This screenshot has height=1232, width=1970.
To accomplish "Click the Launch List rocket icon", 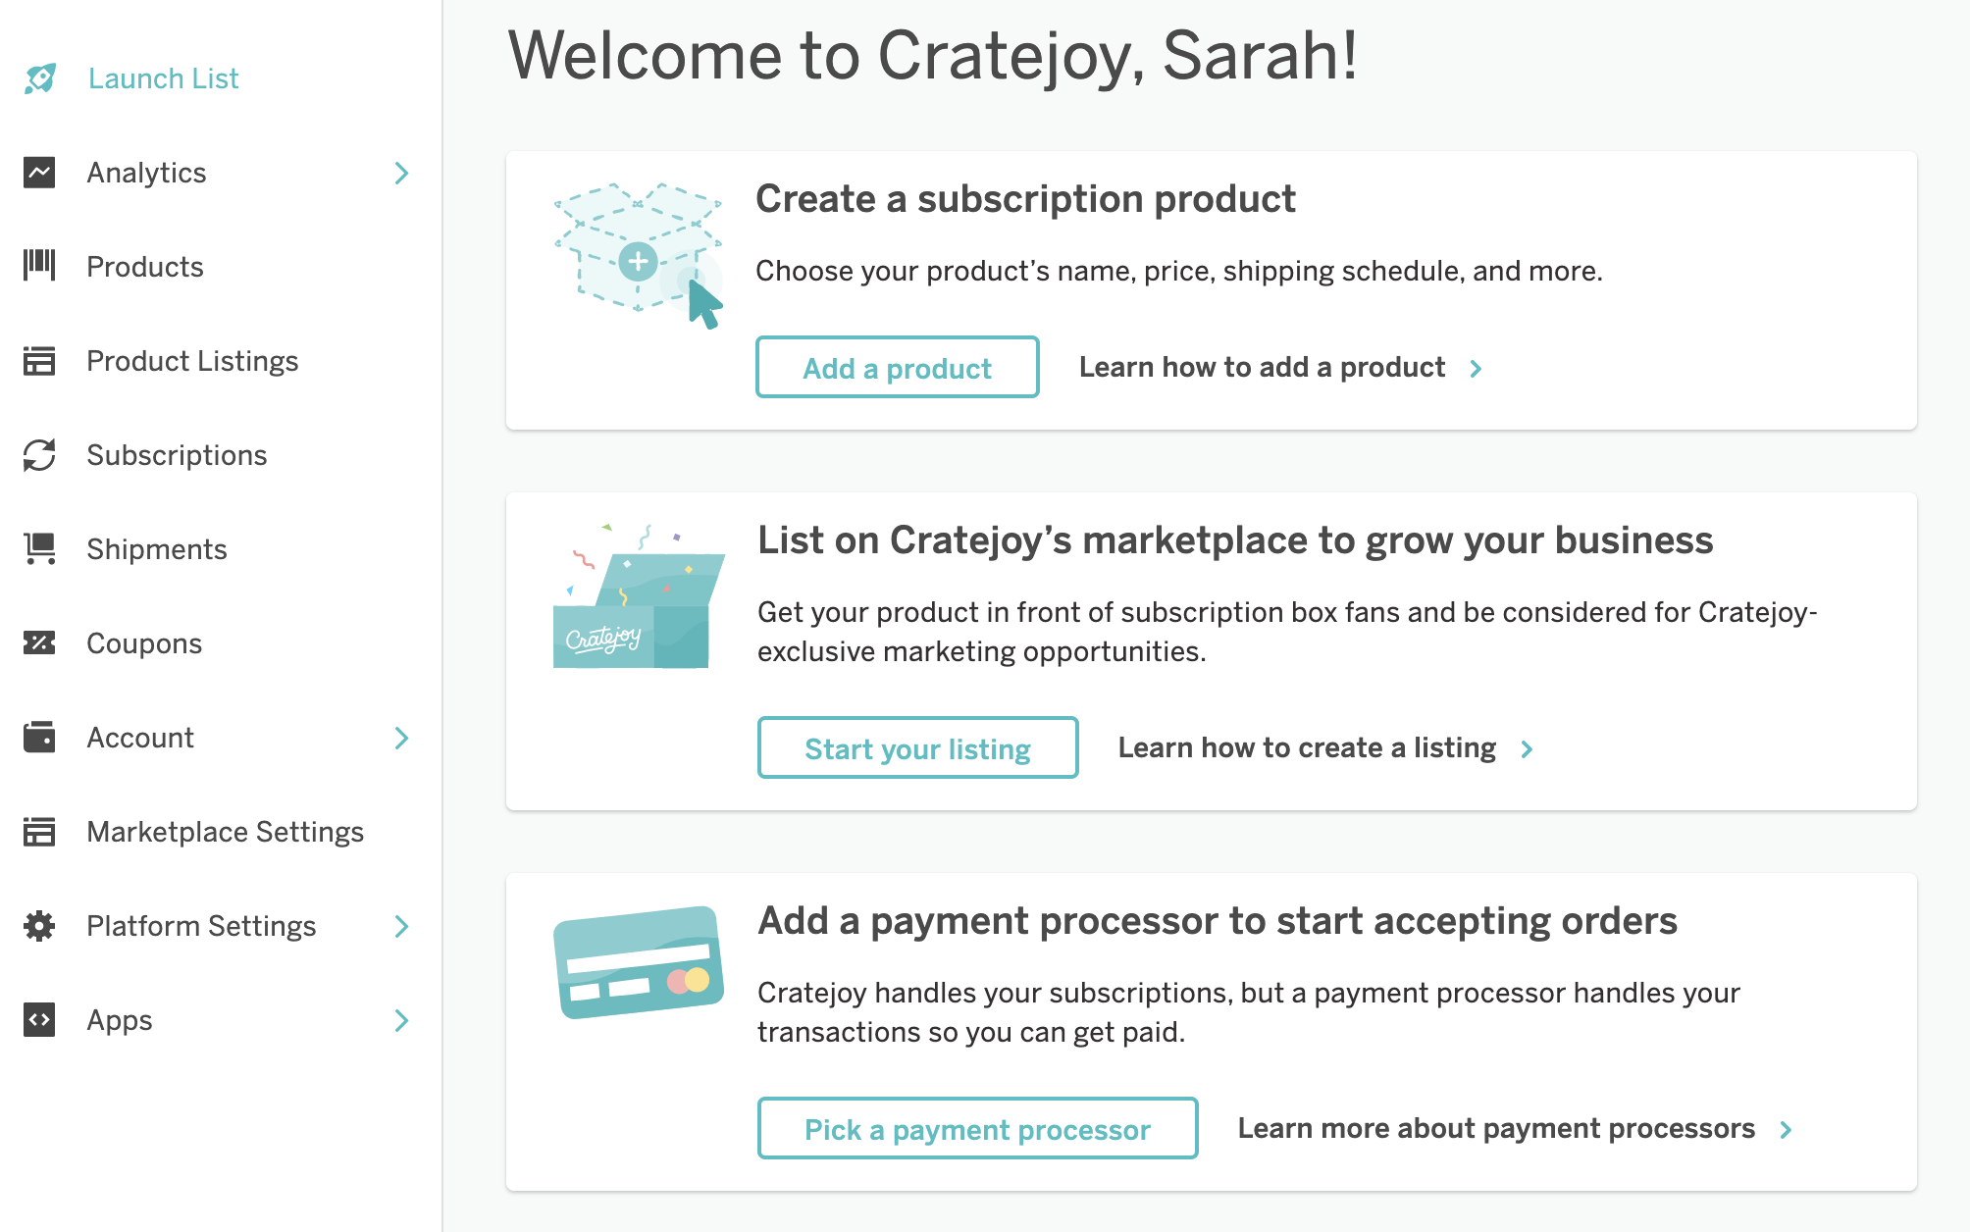I will coord(40,78).
